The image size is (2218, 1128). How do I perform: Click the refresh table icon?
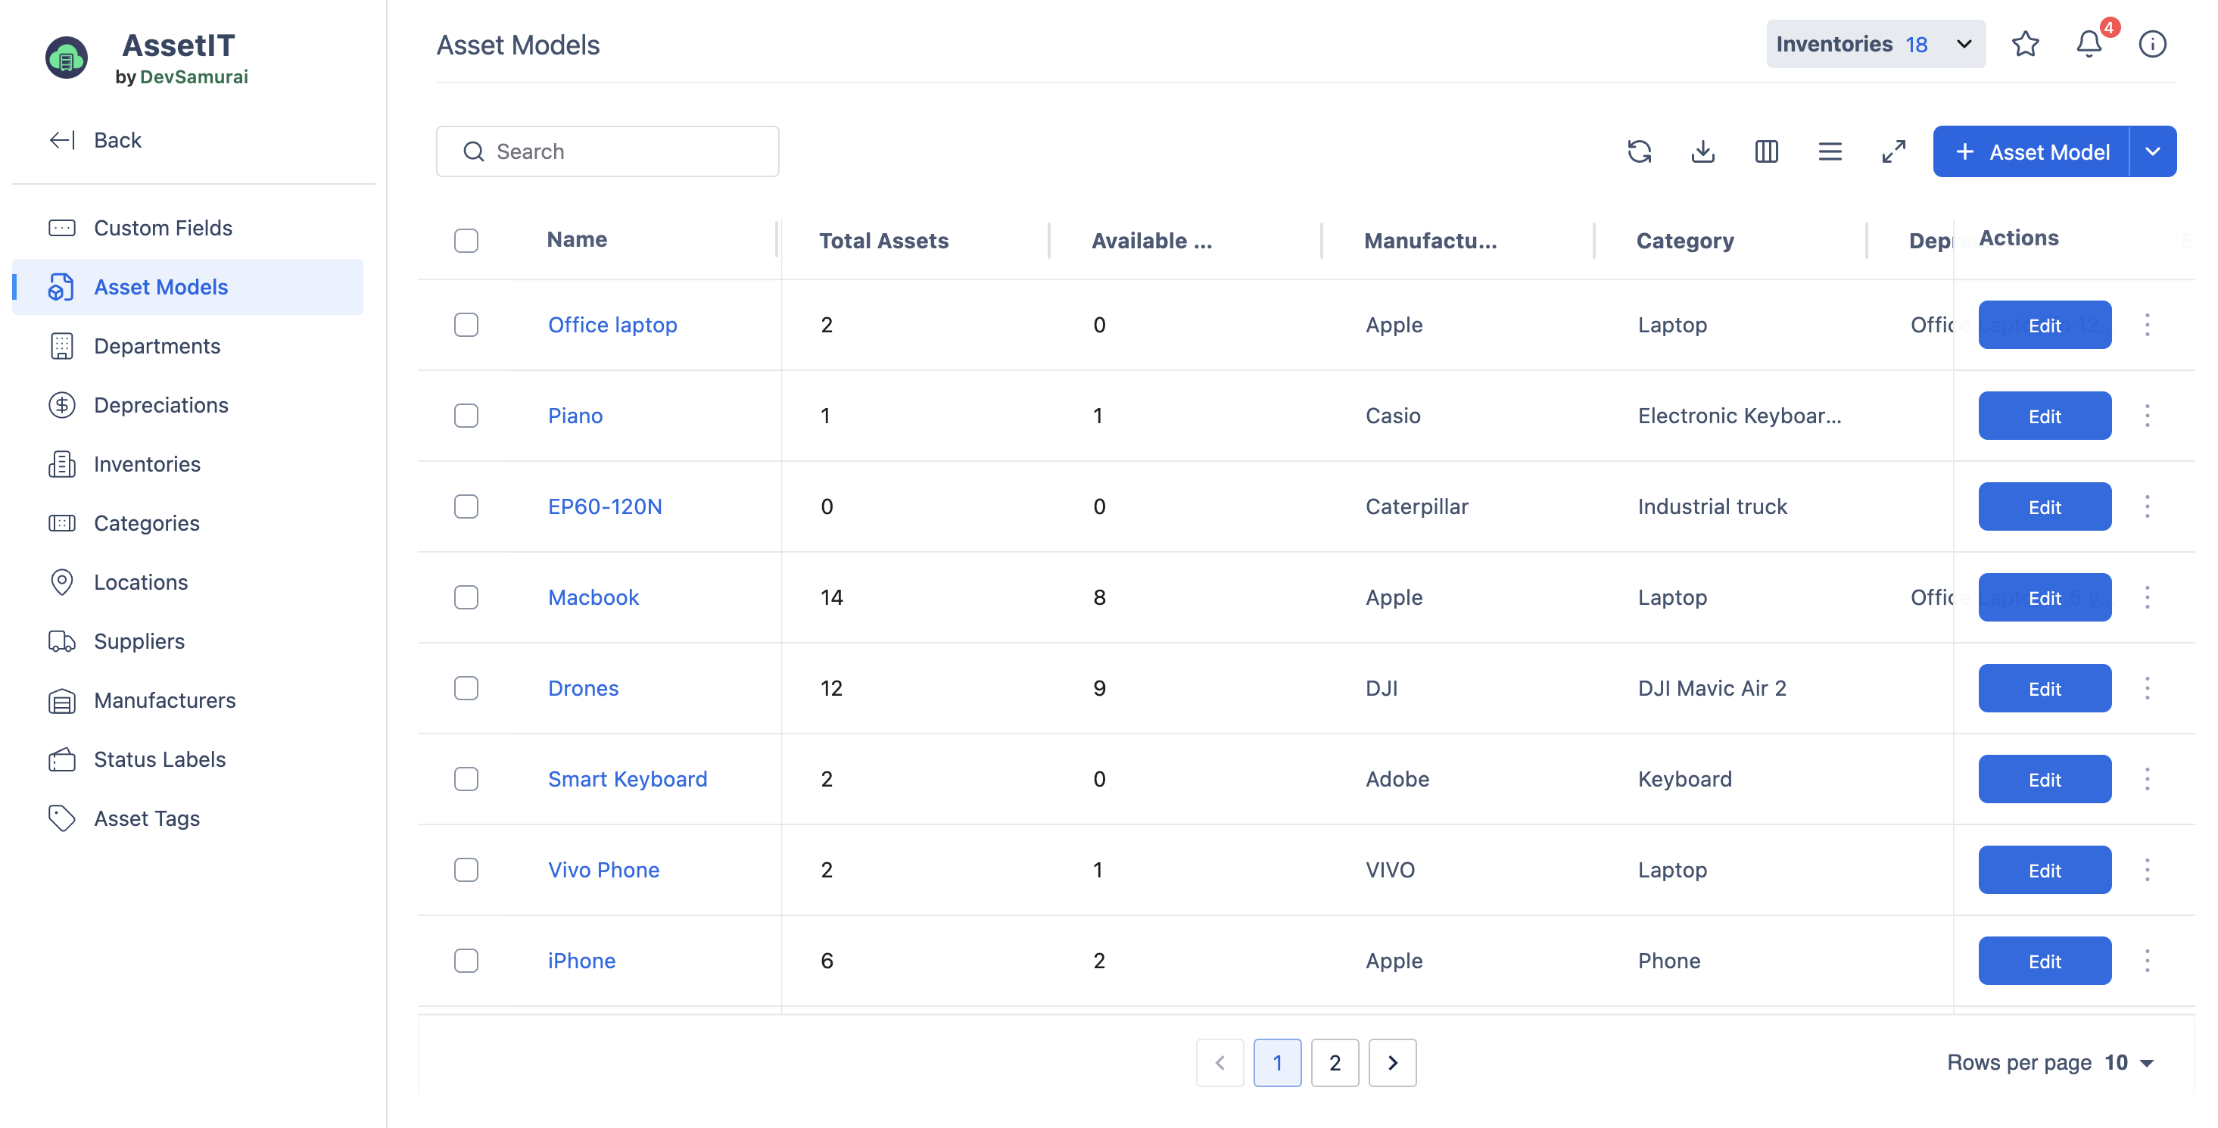pyautogui.click(x=1640, y=151)
